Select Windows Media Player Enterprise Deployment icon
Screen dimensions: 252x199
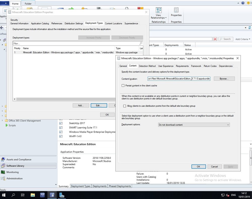(x=61, y=132)
